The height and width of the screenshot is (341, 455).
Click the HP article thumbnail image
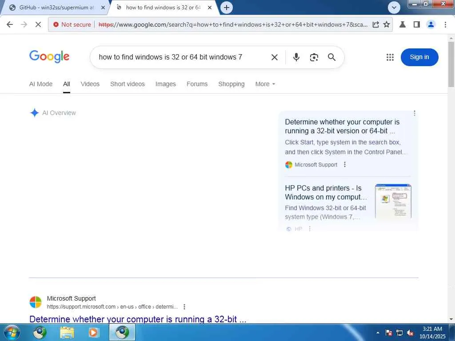[x=393, y=201]
